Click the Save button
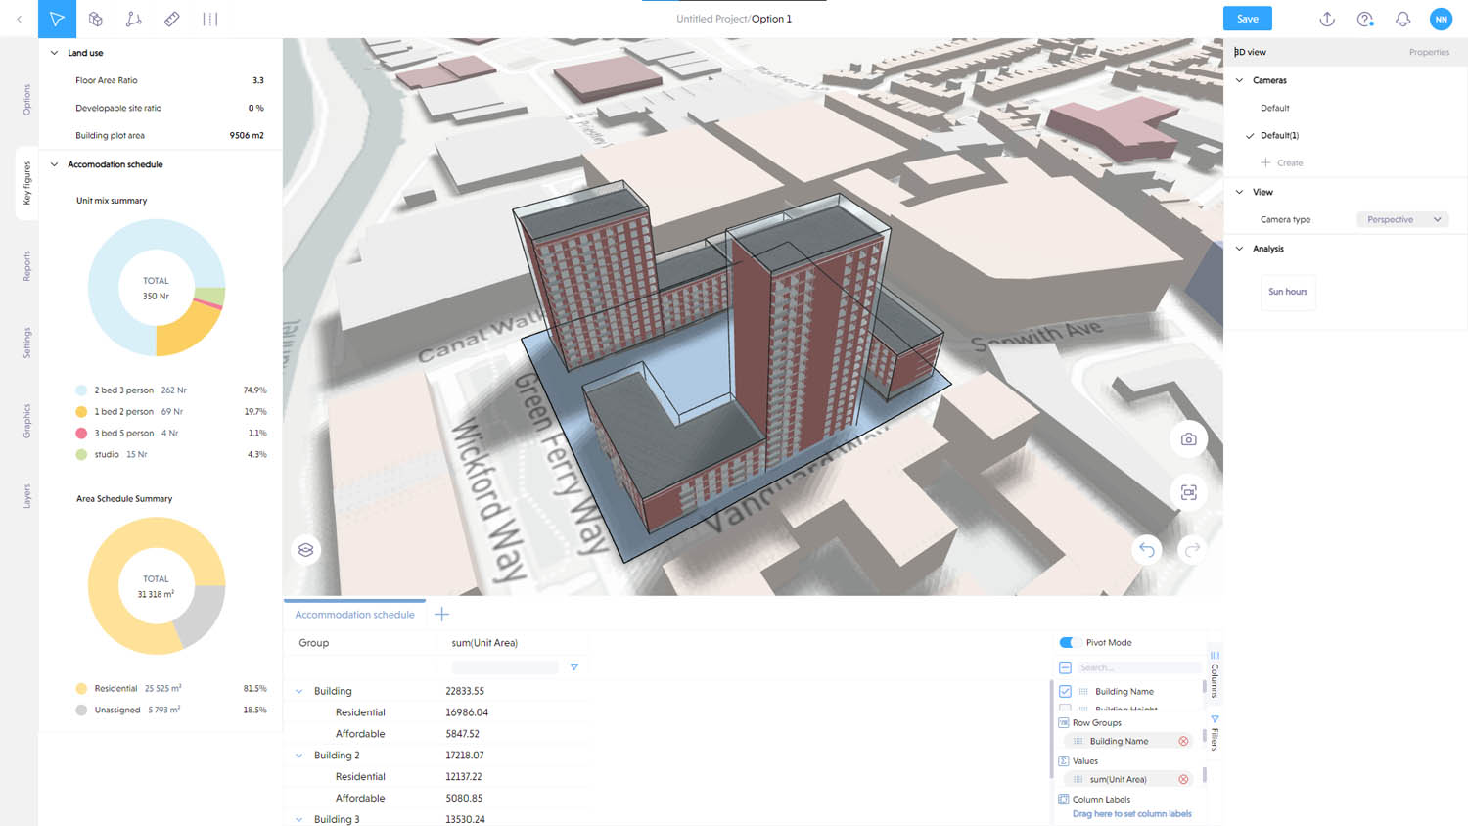The width and height of the screenshot is (1468, 826). (x=1247, y=19)
